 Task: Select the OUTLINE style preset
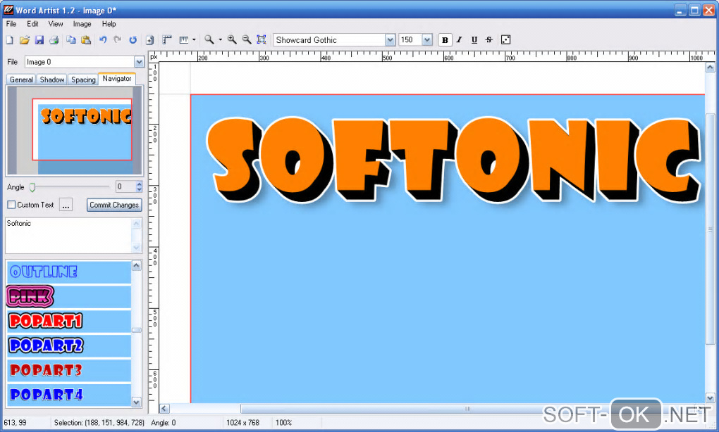click(69, 272)
